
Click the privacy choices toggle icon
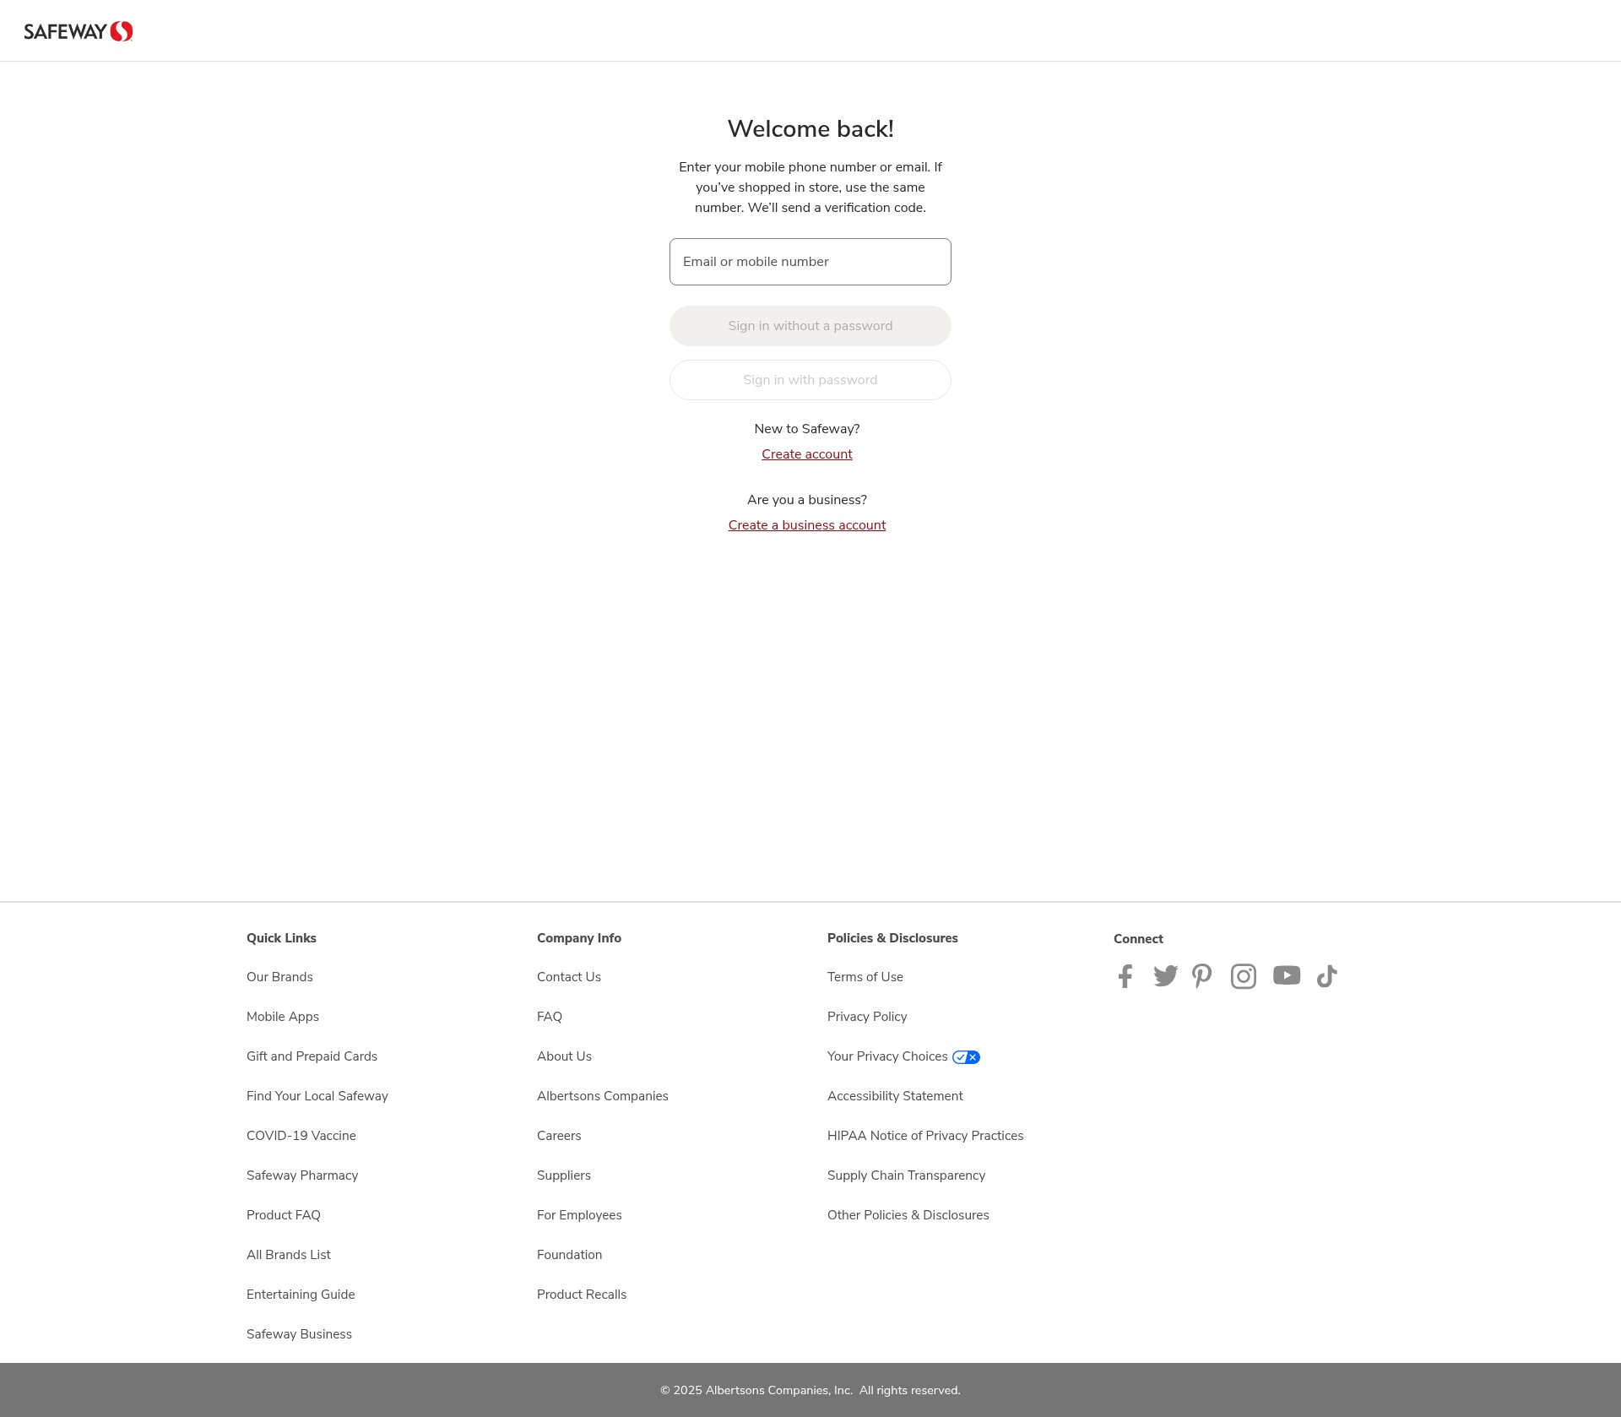click(x=966, y=1057)
